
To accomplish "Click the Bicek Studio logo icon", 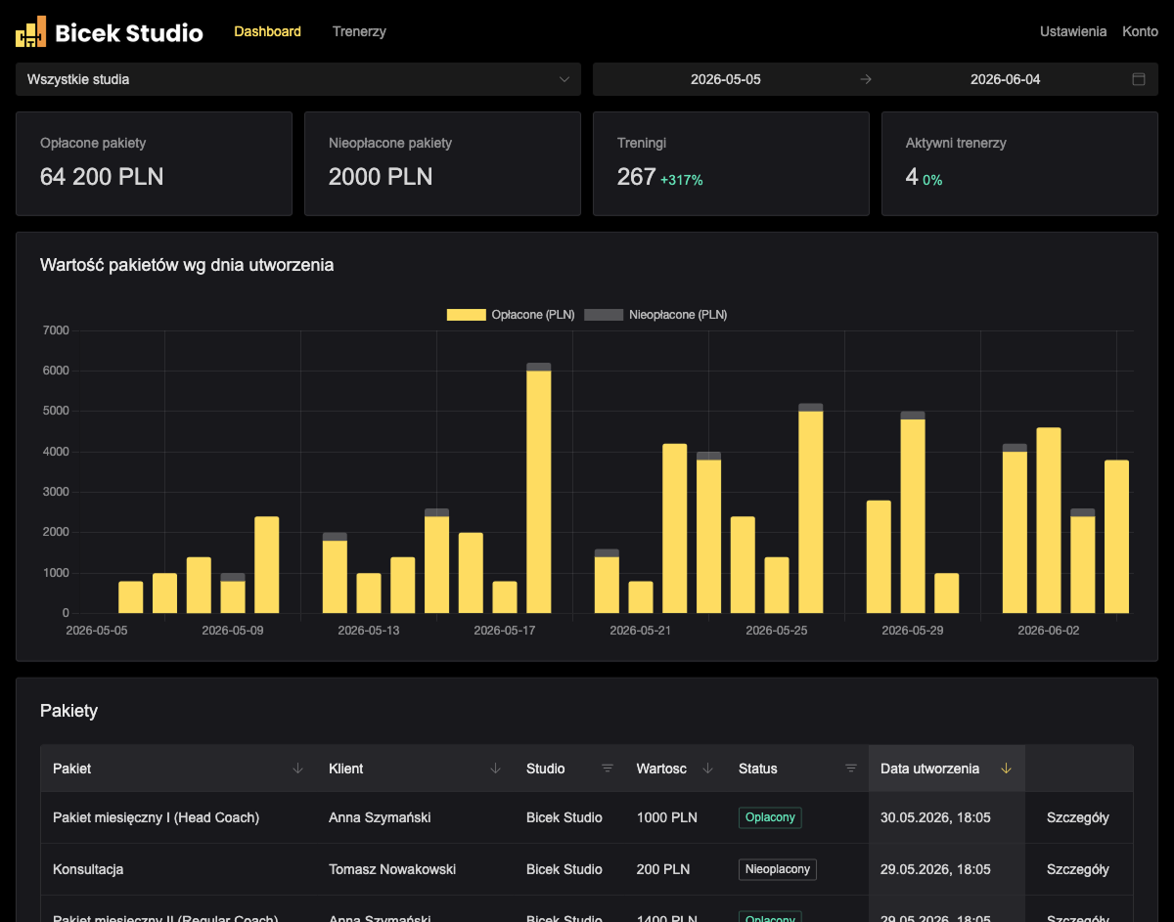I will click(x=30, y=32).
